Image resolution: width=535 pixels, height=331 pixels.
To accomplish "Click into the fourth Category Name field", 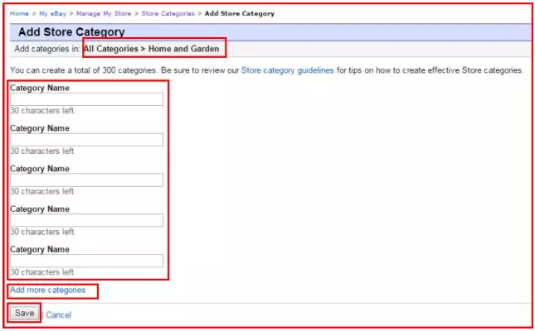I will 86,221.
